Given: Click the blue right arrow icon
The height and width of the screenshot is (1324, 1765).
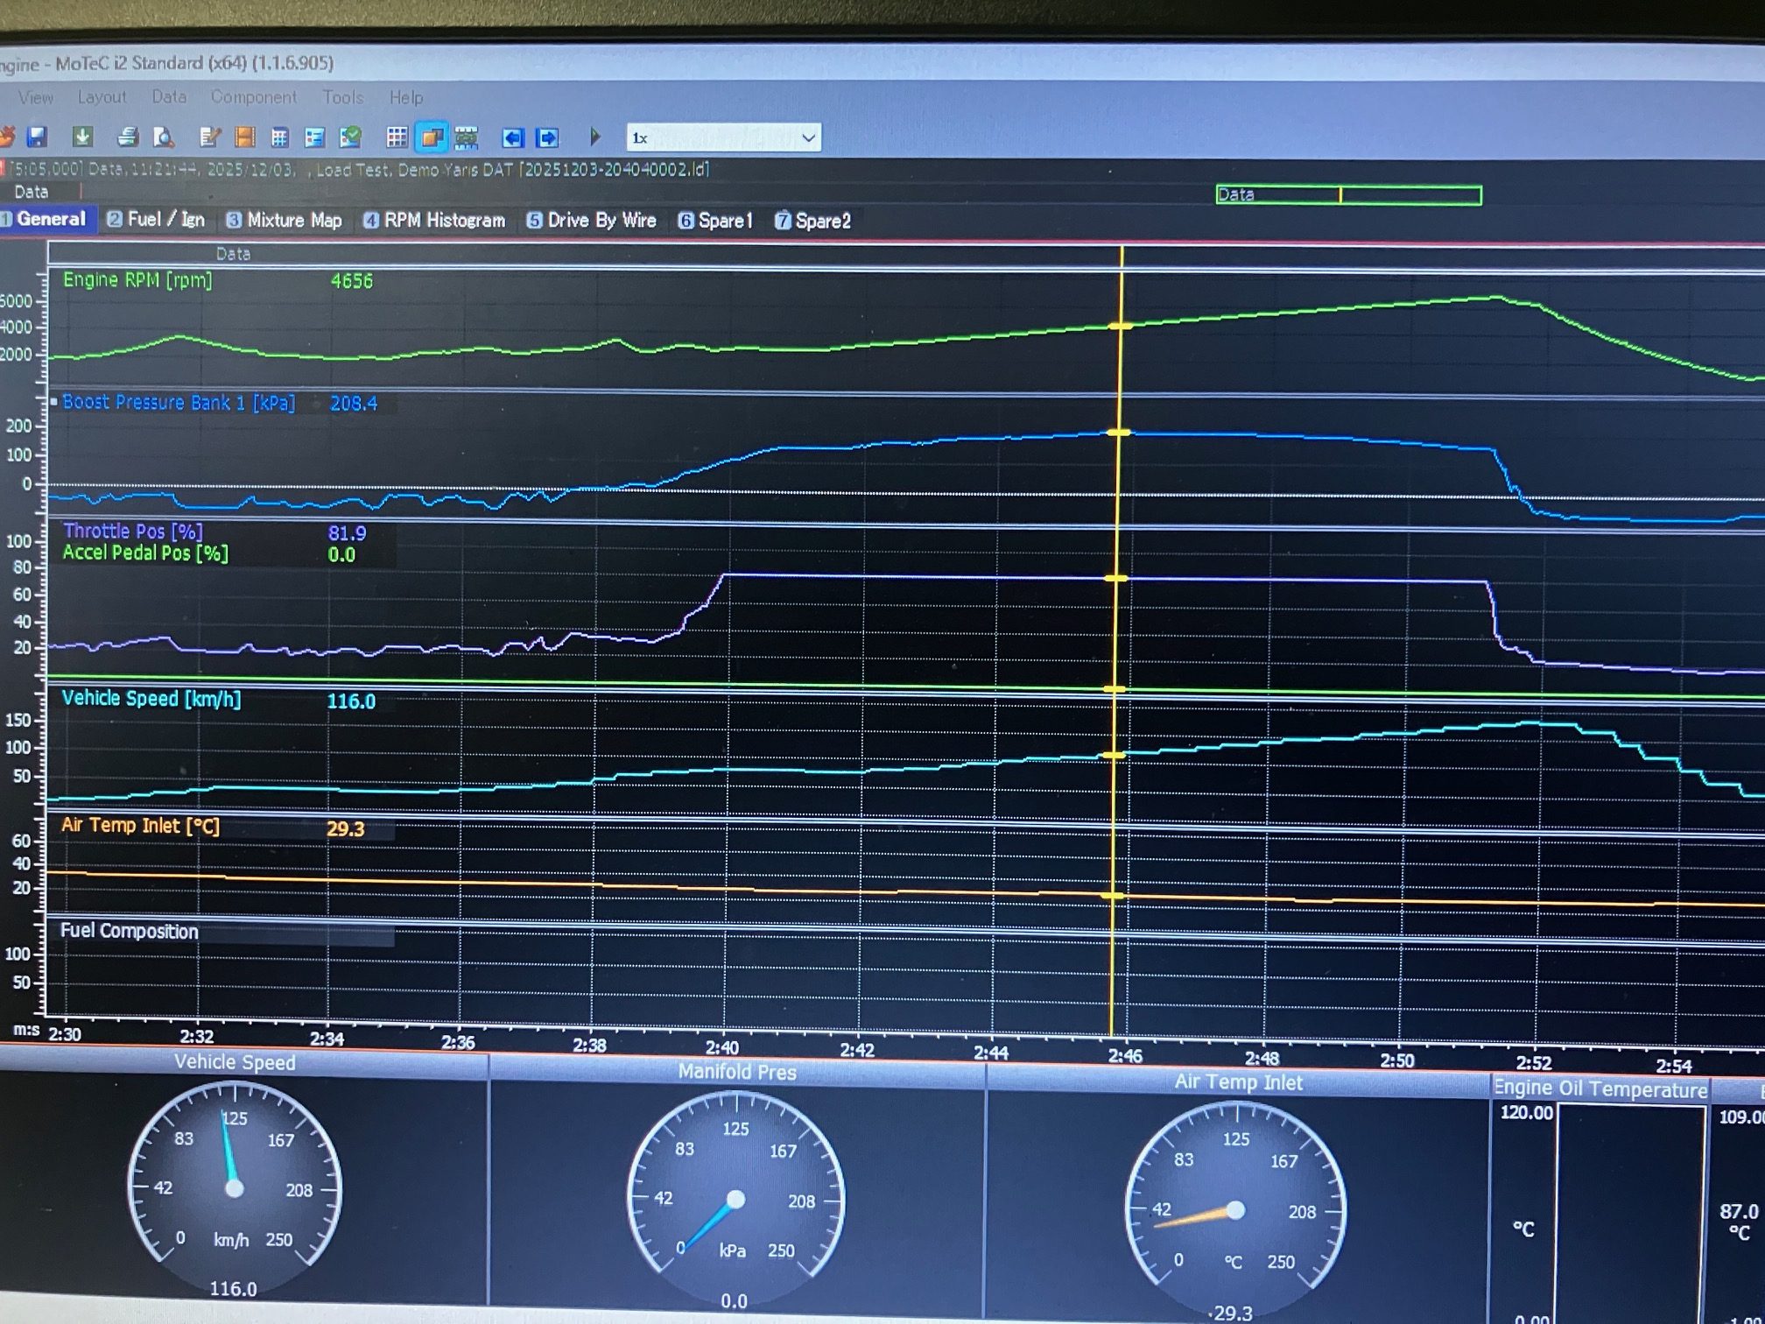Looking at the screenshot, I should [548, 137].
